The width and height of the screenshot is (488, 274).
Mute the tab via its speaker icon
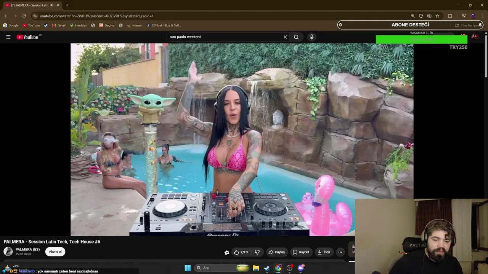[52, 5]
